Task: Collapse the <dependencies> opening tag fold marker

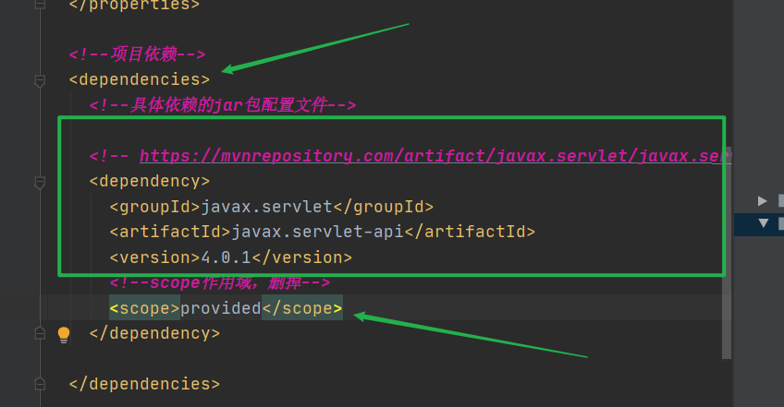Action: coord(40,80)
